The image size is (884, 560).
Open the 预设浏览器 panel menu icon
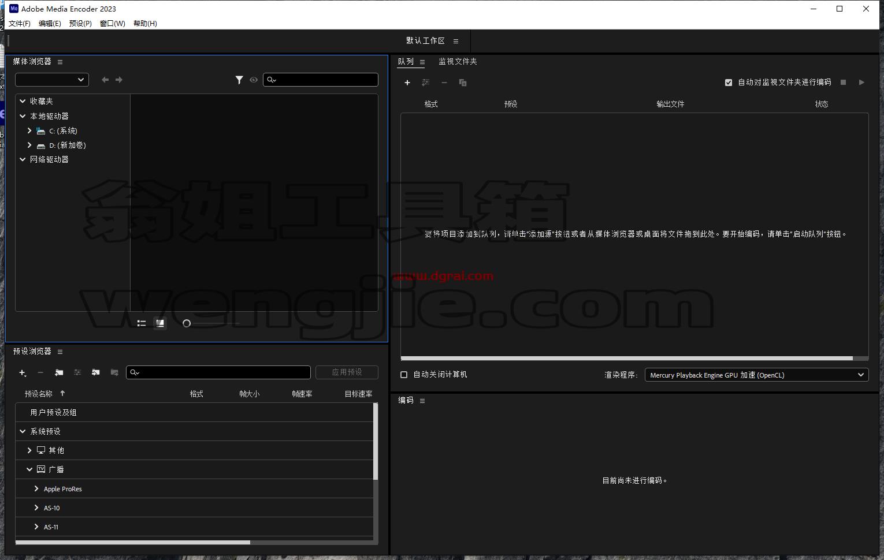[x=60, y=352]
